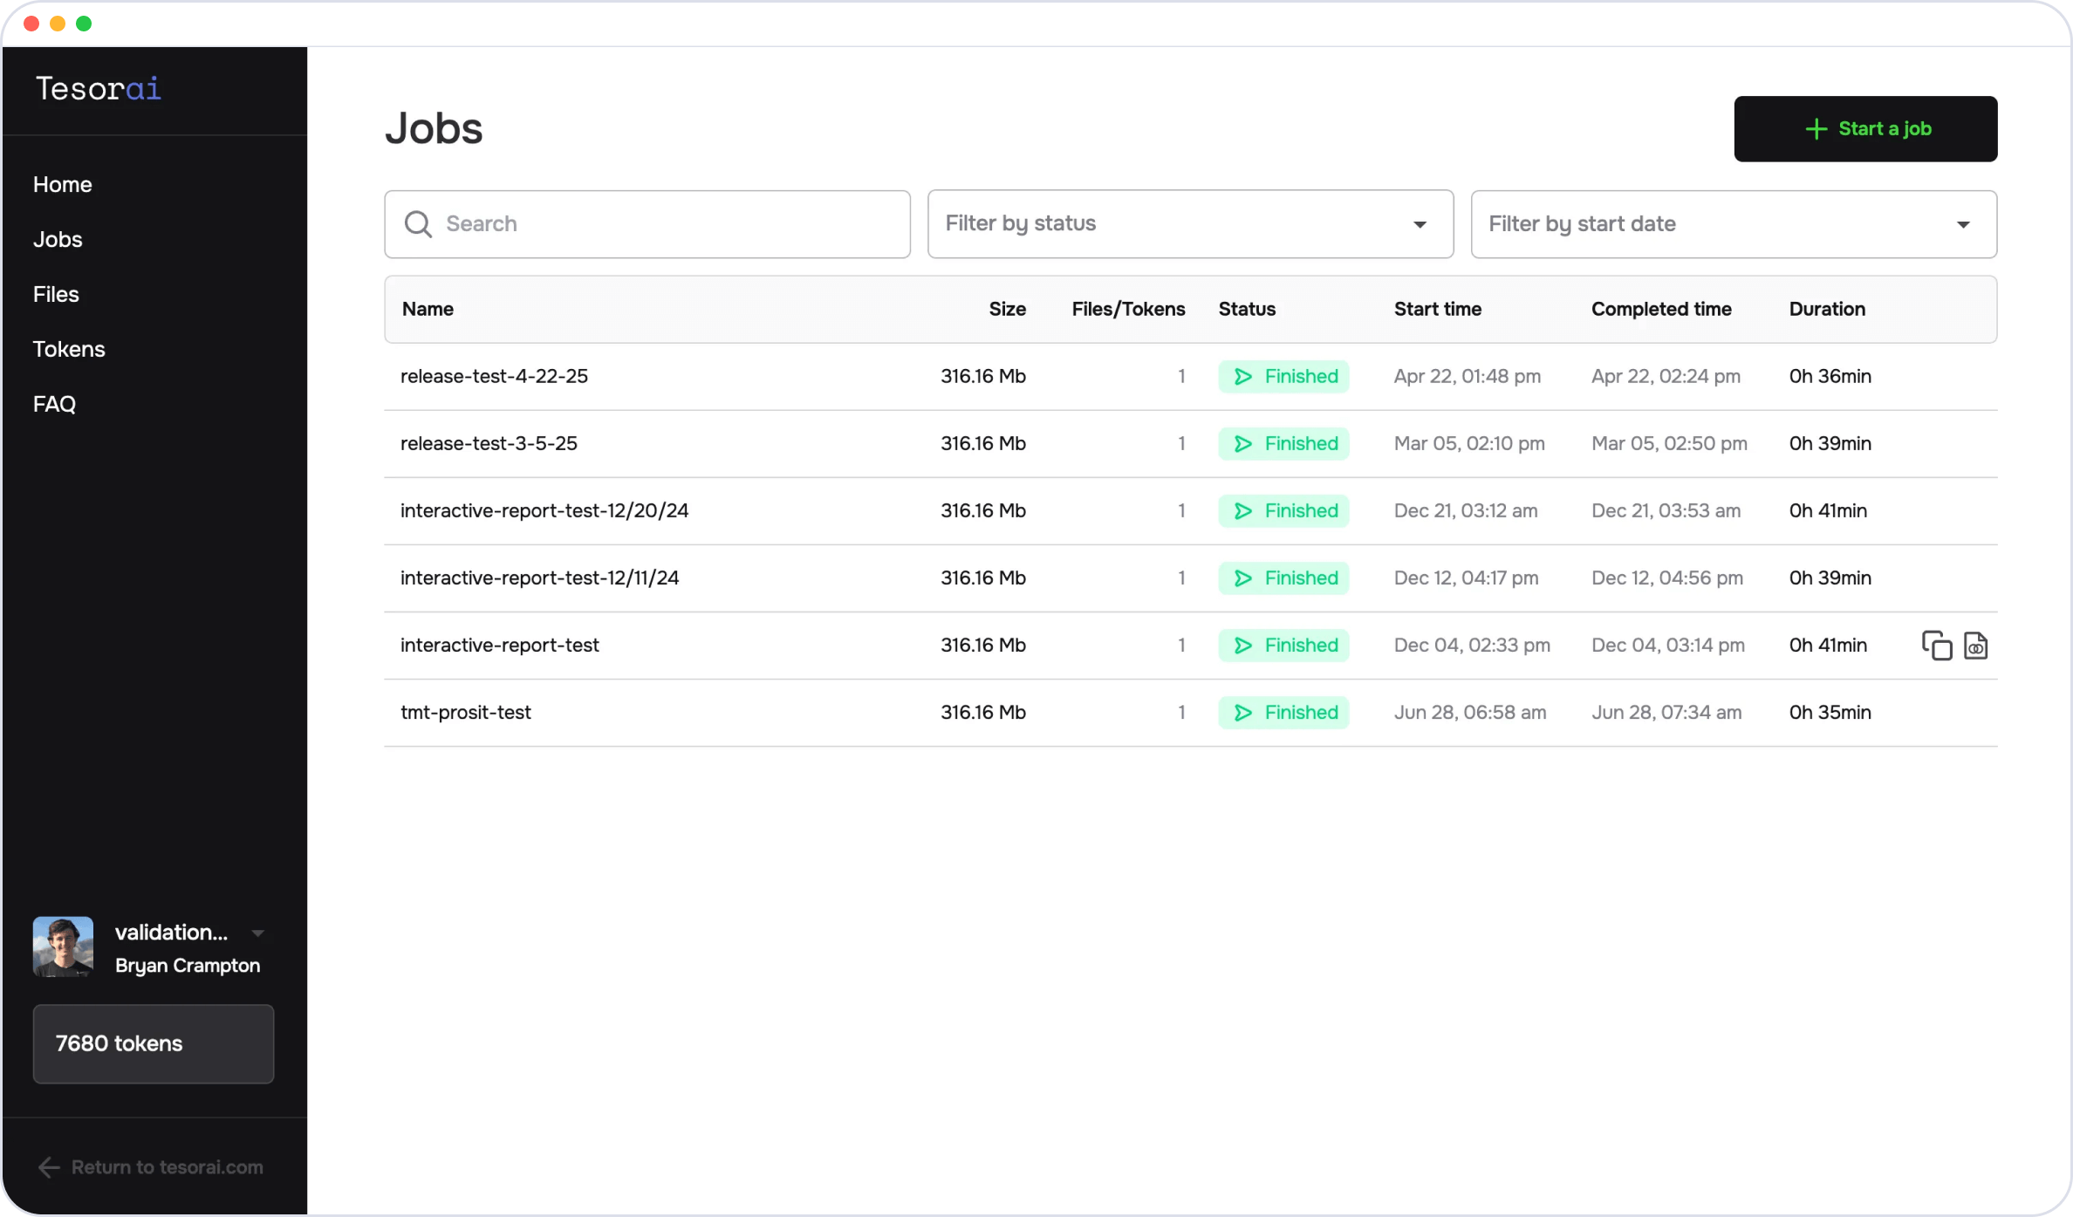Viewport: 2073px width, 1217px height.
Task: Open FAQ in the sidebar
Action: point(54,405)
